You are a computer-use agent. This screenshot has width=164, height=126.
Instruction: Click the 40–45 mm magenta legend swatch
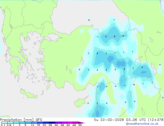coord(70,123)
